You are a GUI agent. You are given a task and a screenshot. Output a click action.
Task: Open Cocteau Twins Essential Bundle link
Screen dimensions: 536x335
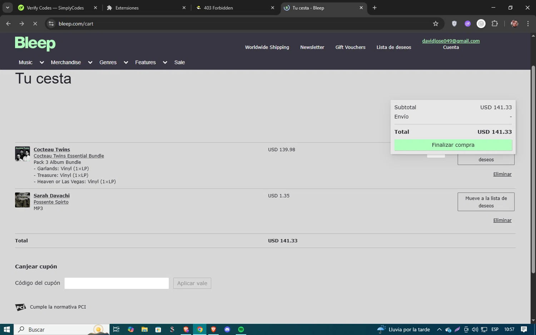[69, 156]
